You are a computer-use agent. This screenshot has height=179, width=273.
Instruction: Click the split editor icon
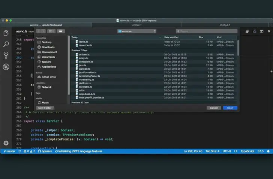click(x=261, y=31)
